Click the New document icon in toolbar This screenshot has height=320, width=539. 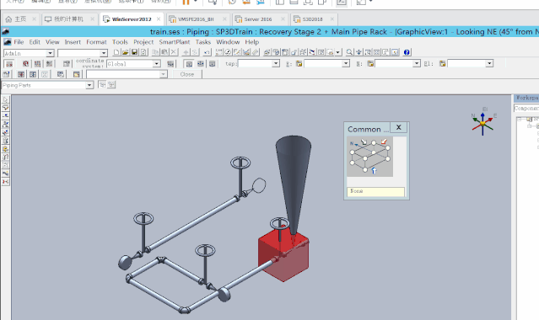point(116,52)
